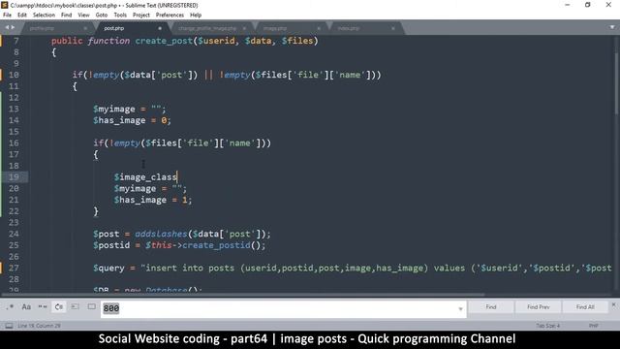Click line number 19 in the gutter
Image resolution: width=620 pixels, height=349 pixels.
(14, 177)
